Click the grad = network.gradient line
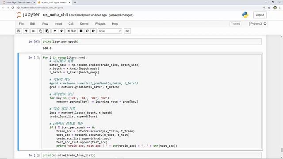The image size is (283, 159). pyautogui.click(x=84, y=87)
